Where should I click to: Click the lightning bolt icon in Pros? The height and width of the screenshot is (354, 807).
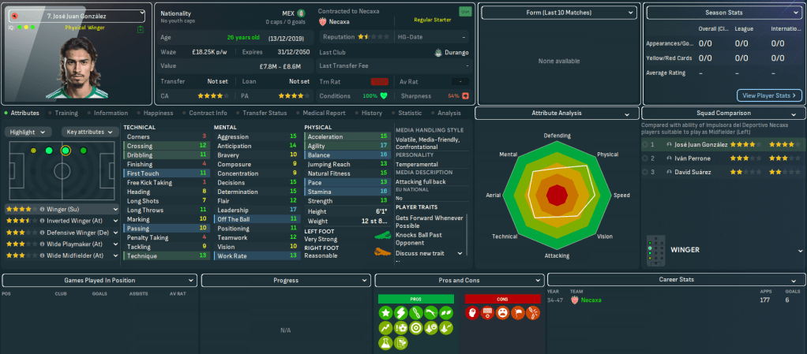pyautogui.click(x=400, y=313)
